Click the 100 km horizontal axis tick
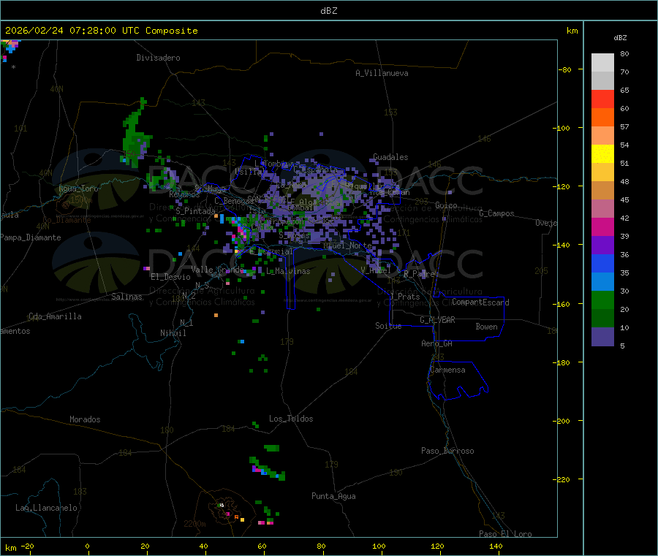Screen dimensions: 658x556 (379, 547)
